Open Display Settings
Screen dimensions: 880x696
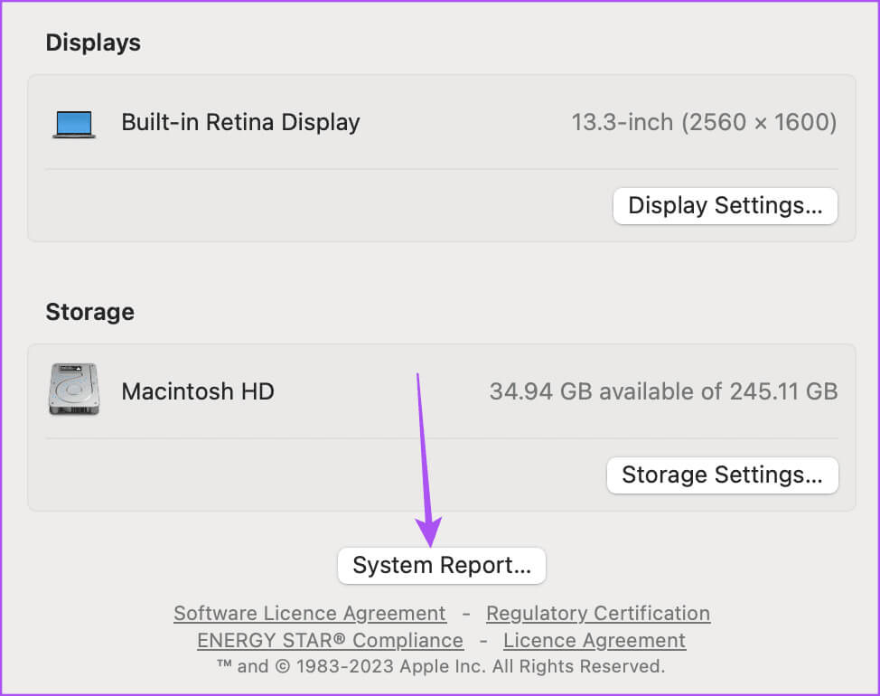coord(726,206)
